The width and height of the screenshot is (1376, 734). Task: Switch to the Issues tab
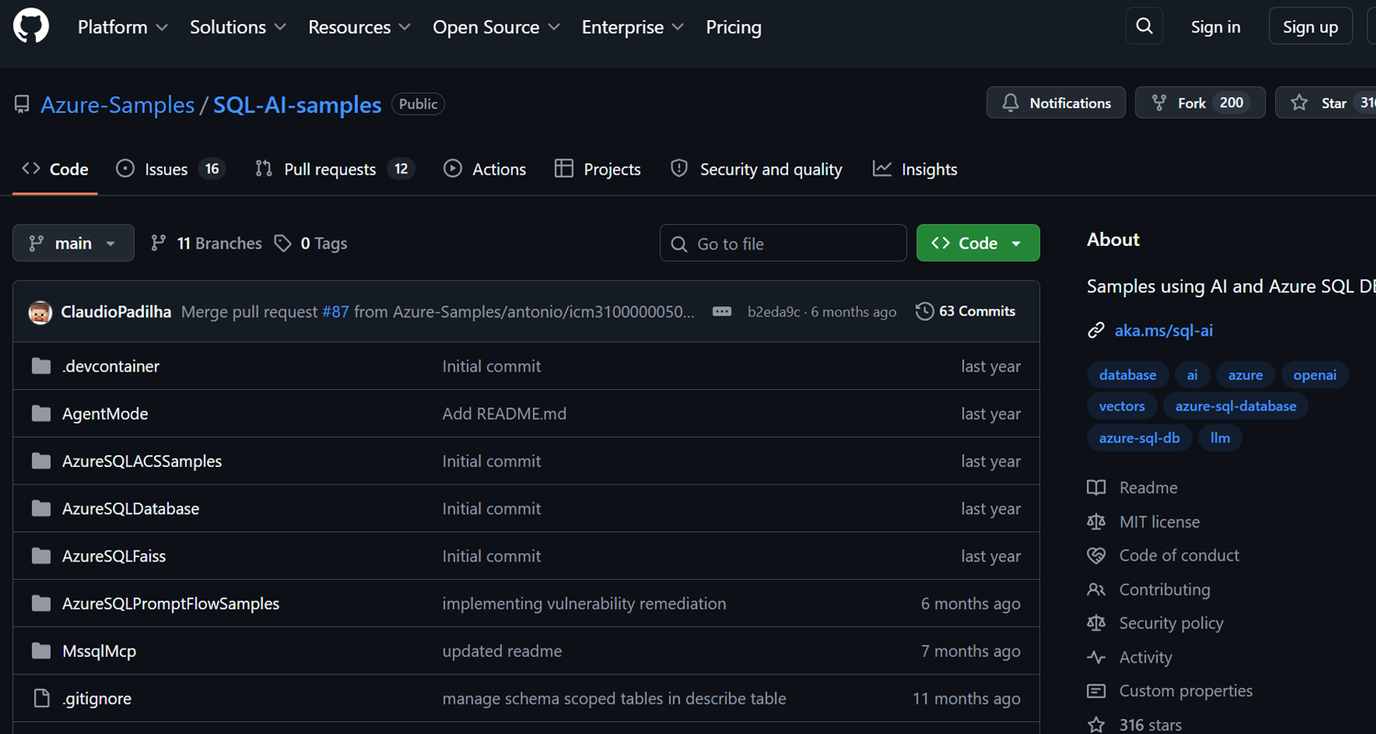pos(171,170)
